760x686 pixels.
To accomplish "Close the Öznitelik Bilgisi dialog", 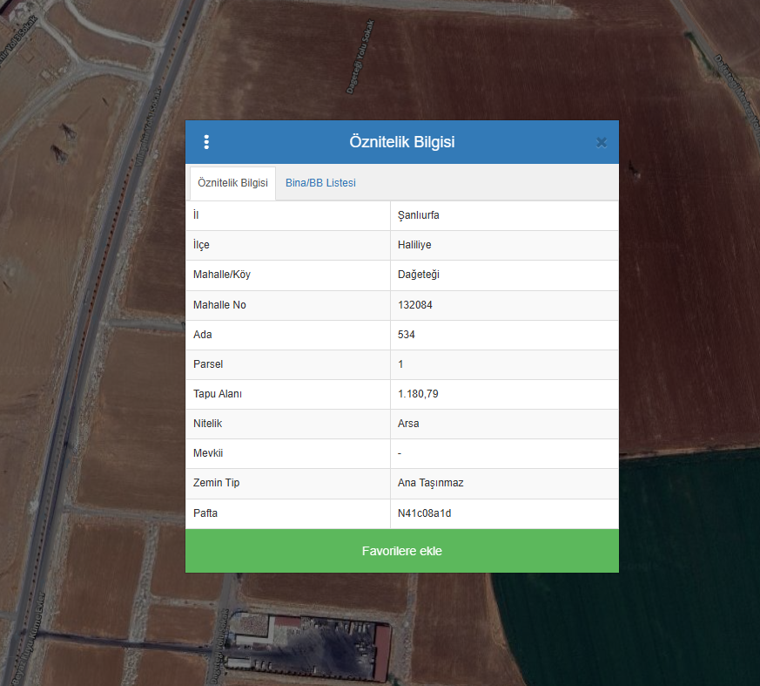I will click(601, 143).
